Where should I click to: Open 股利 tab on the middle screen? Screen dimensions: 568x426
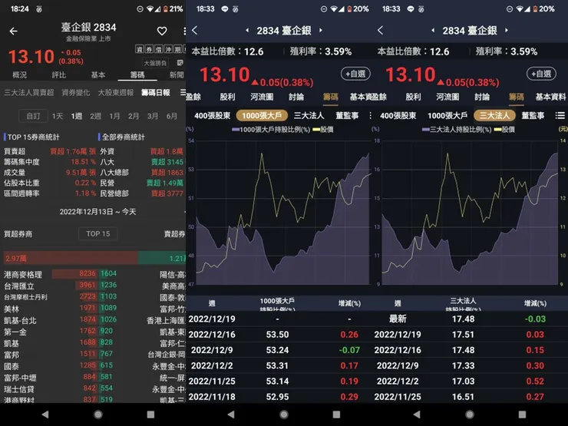pyautogui.click(x=227, y=97)
